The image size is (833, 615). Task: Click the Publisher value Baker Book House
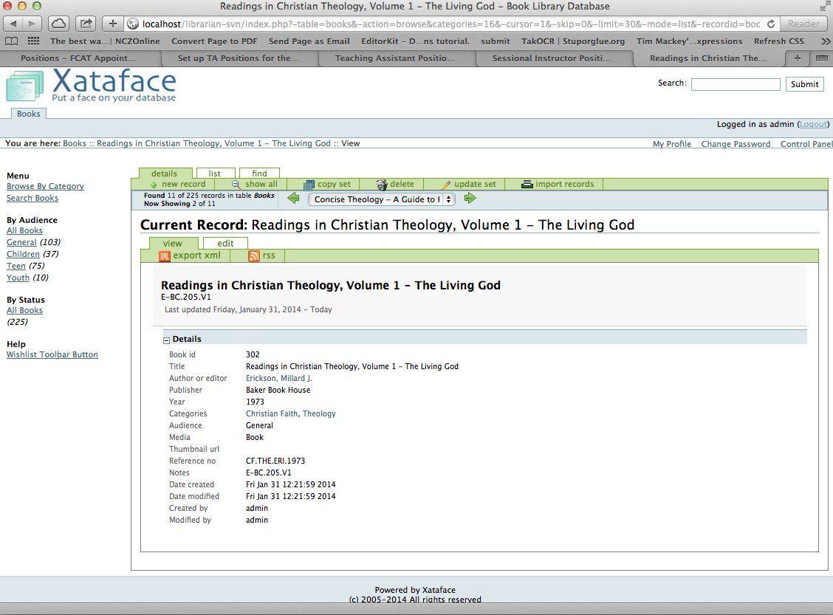[x=278, y=390]
